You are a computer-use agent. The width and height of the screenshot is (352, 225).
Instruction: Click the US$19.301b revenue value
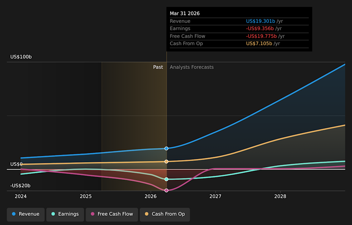click(261, 21)
